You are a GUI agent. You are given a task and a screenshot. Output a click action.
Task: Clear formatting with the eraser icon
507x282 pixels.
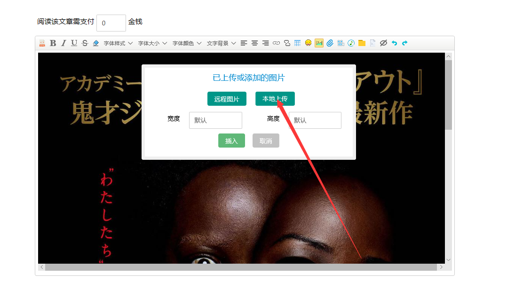[x=96, y=43]
